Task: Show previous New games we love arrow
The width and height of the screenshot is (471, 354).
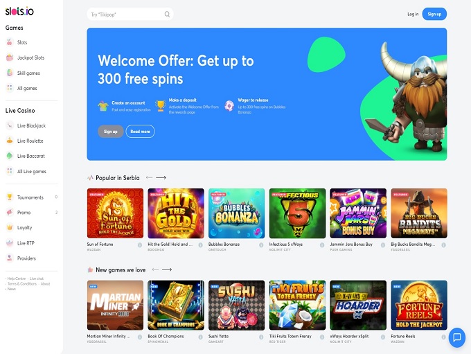Action: [155, 269]
